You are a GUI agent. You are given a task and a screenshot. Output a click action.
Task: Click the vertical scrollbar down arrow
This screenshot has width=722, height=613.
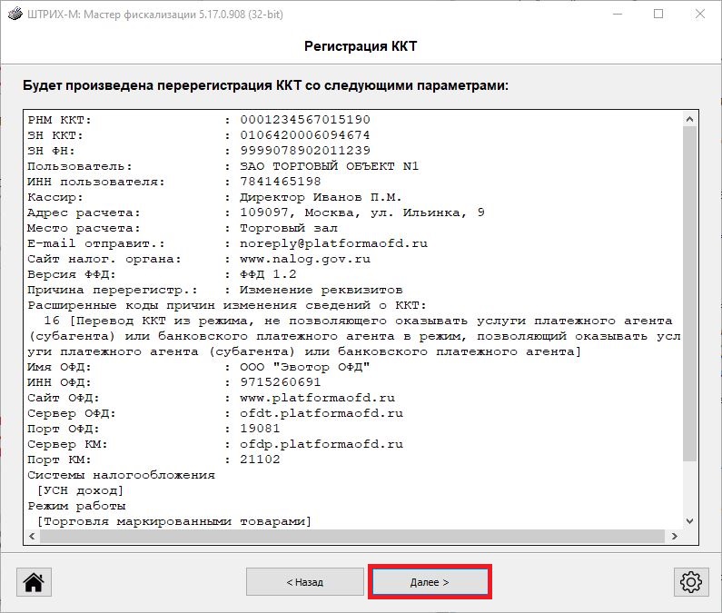[x=689, y=520]
